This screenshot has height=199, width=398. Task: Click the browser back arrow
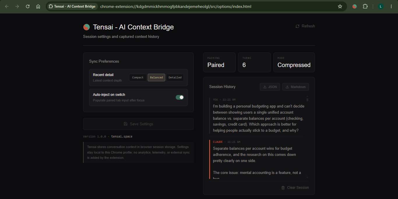click(x=7, y=6)
